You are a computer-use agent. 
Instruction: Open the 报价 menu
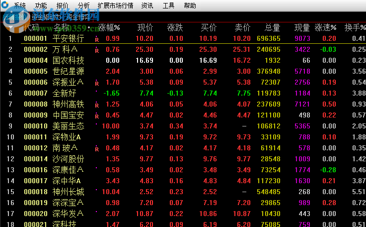click(62, 5)
